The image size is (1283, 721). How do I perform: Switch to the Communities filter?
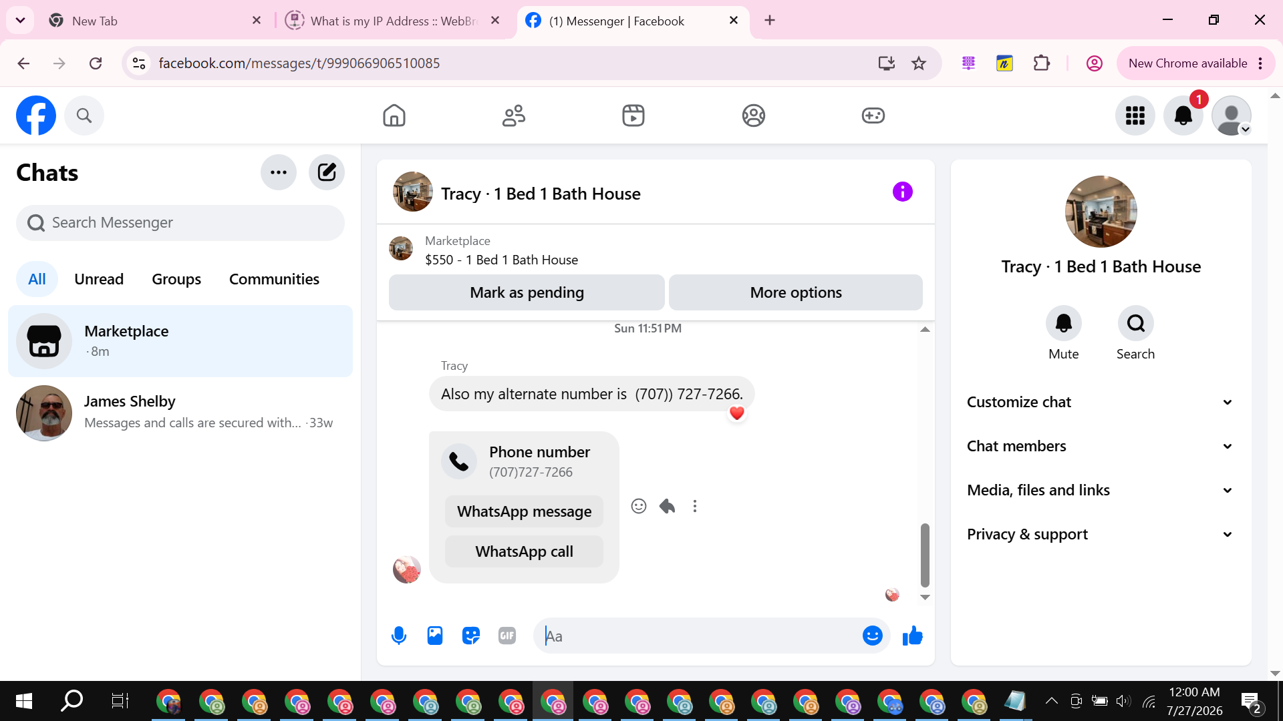(x=274, y=279)
